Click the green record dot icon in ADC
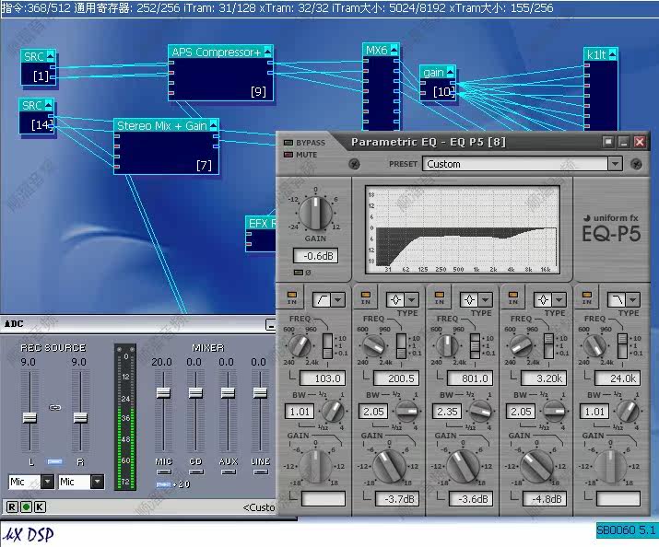 tap(26, 507)
